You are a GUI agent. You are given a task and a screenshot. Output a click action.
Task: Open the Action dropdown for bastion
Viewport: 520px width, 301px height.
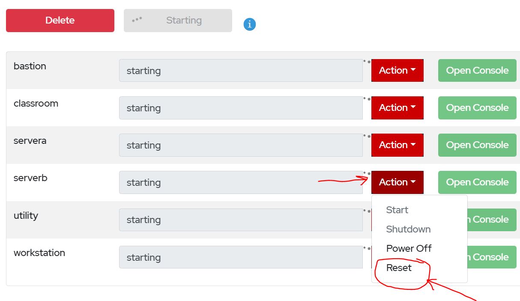(x=397, y=70)
